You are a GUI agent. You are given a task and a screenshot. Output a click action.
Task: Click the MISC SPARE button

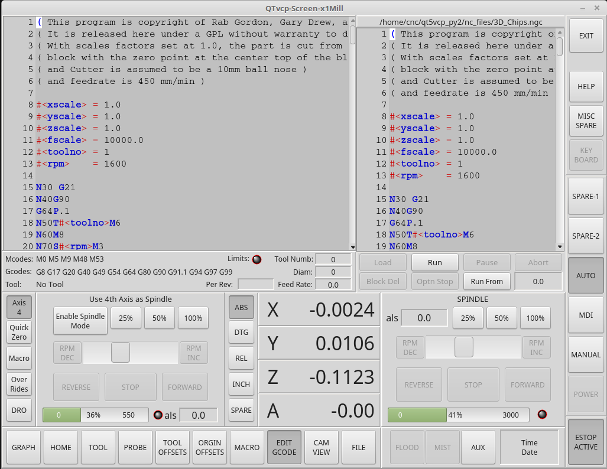(x=586, y=120)
